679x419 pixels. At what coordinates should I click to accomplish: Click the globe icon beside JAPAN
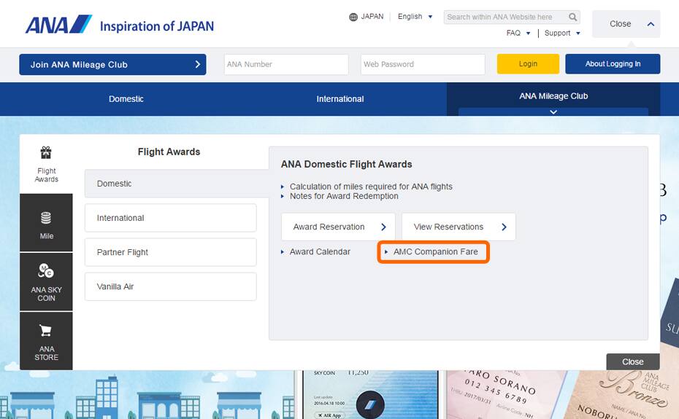tap(353, 17)
